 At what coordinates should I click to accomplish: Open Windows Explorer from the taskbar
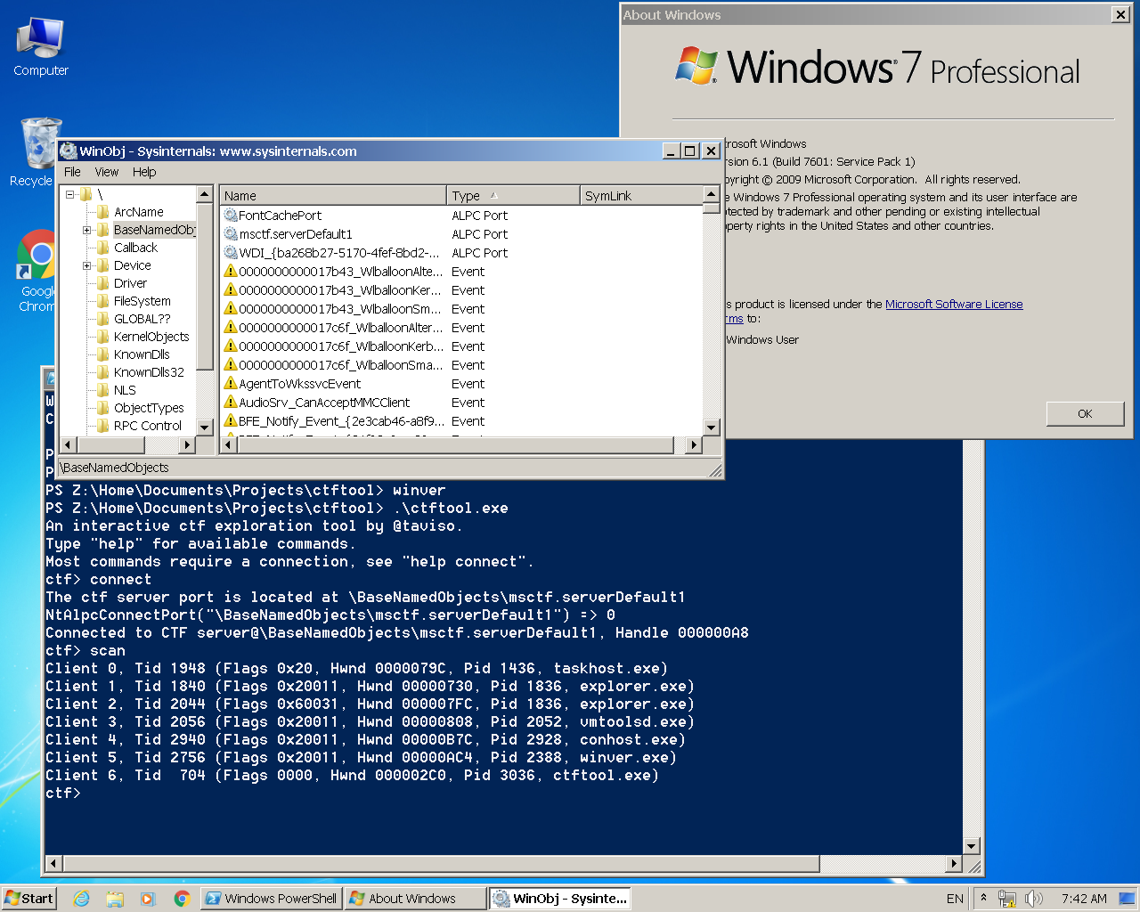click(x=115, y=899)
